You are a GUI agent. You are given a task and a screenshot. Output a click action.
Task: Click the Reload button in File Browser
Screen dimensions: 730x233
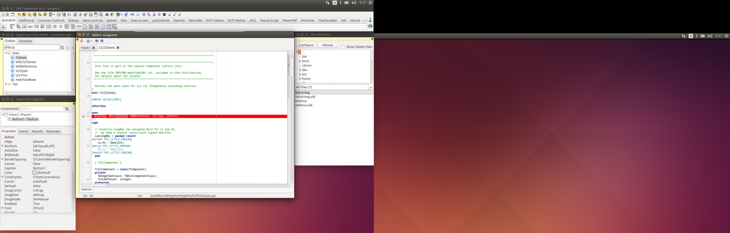pyautogui.click(x=327, y=45)
